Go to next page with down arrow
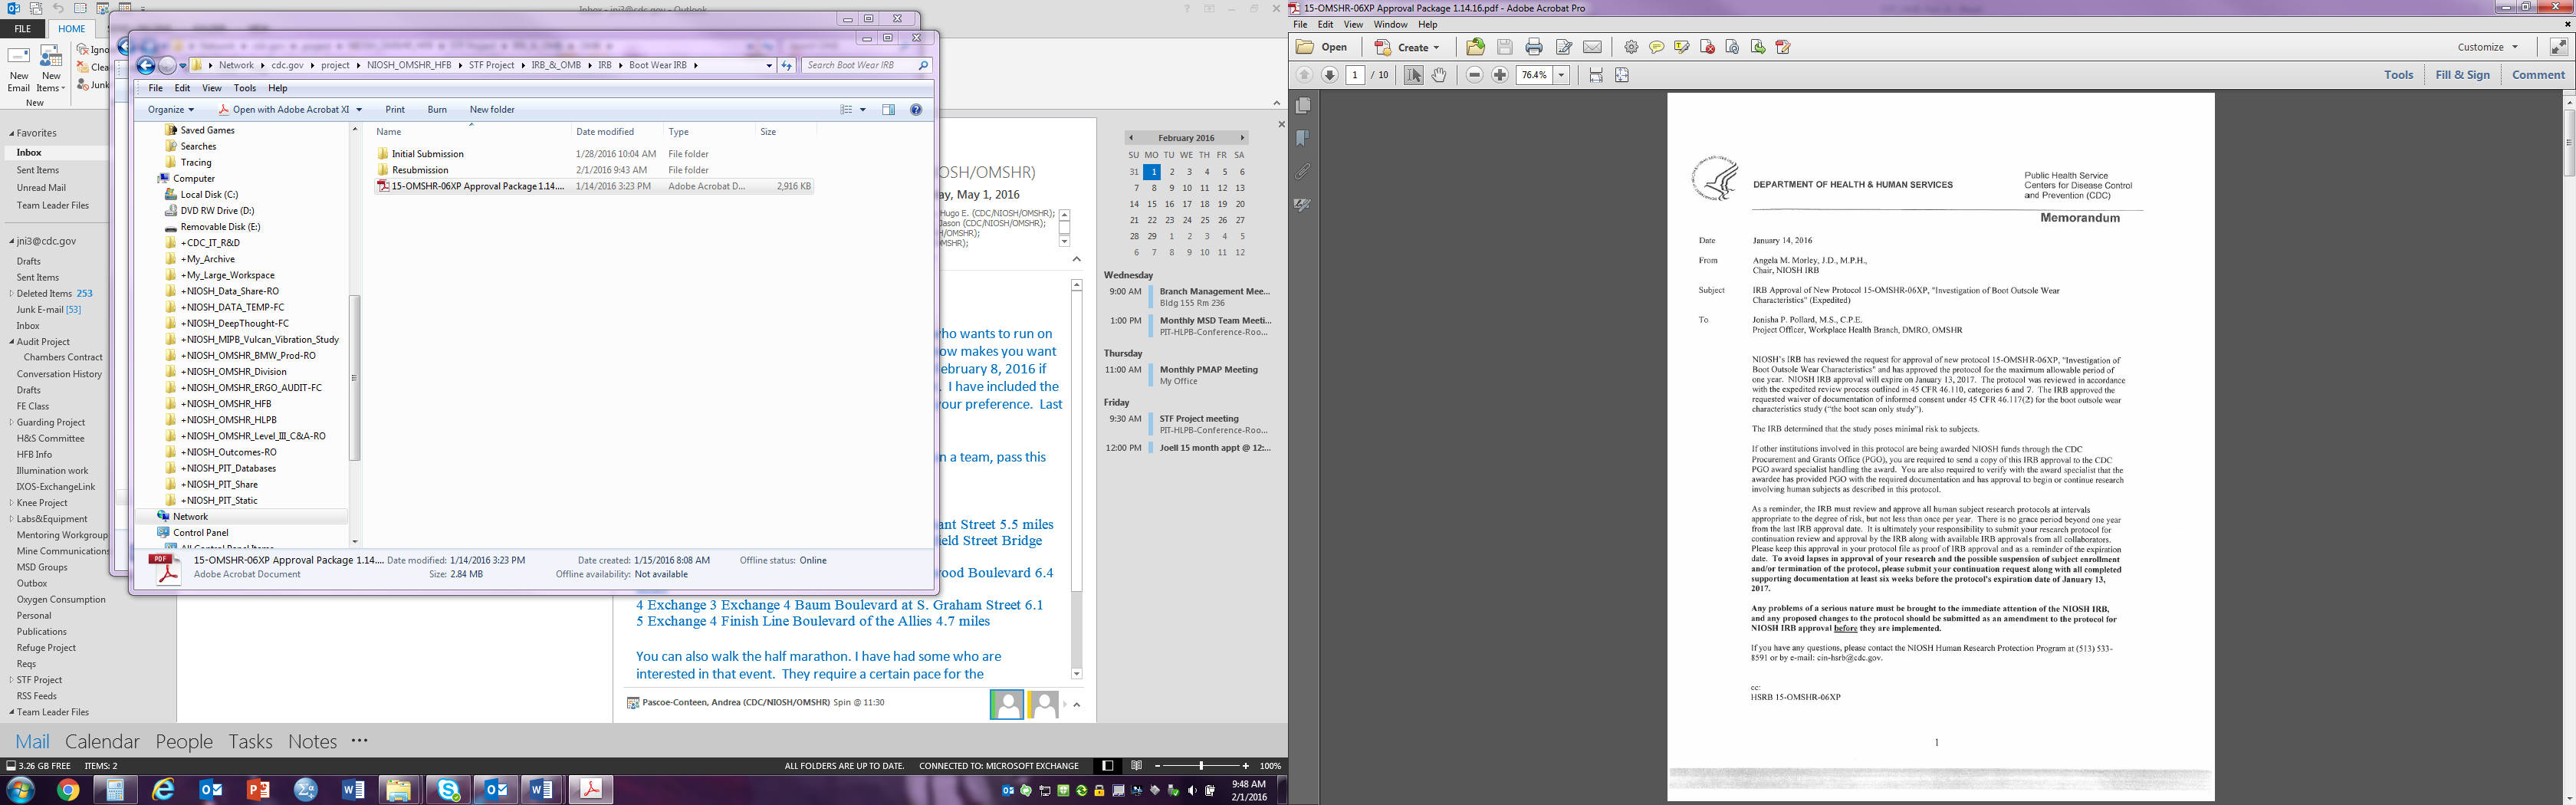 (1329, 75)
